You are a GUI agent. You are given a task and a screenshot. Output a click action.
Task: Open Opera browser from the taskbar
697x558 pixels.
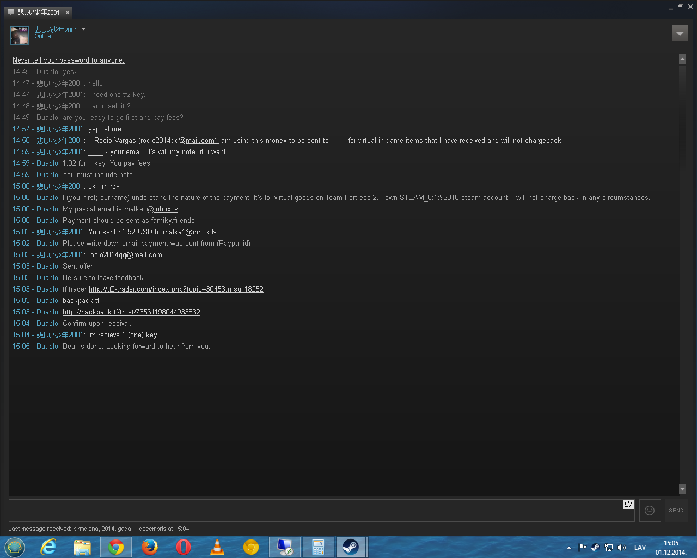tap(184, 547)
